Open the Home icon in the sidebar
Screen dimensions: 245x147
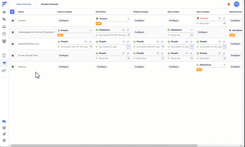click(x=4, y=12)
